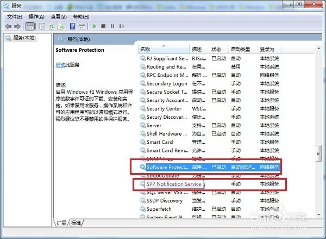Select the Secondary Logon service row

[x=209, y=83]
